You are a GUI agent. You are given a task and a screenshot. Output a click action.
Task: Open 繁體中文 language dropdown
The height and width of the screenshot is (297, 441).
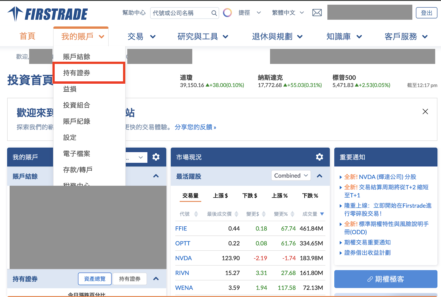pyautogui.click(x=288, y=13)
